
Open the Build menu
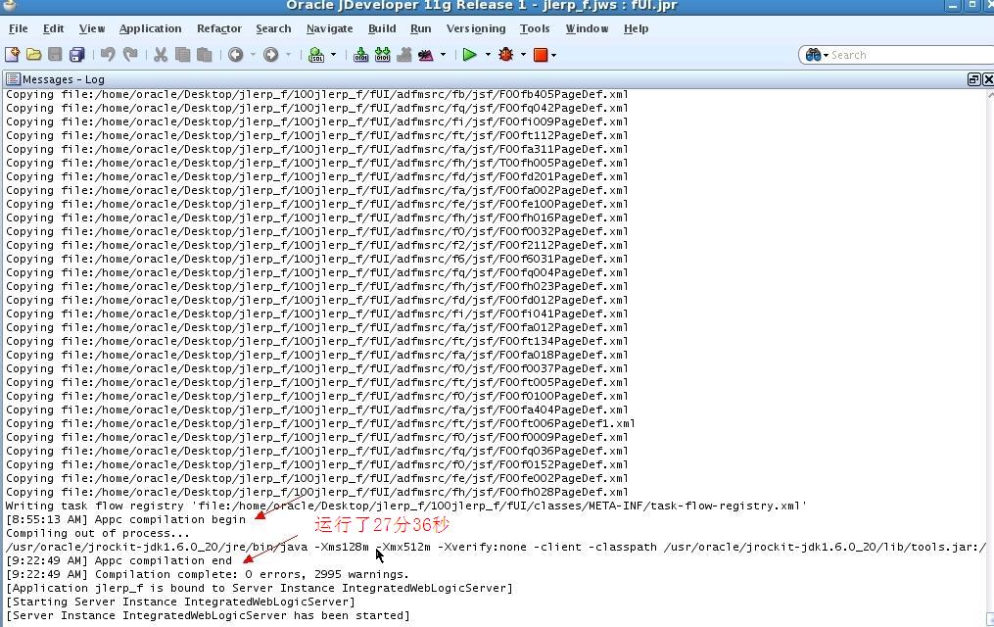point(381,28)
